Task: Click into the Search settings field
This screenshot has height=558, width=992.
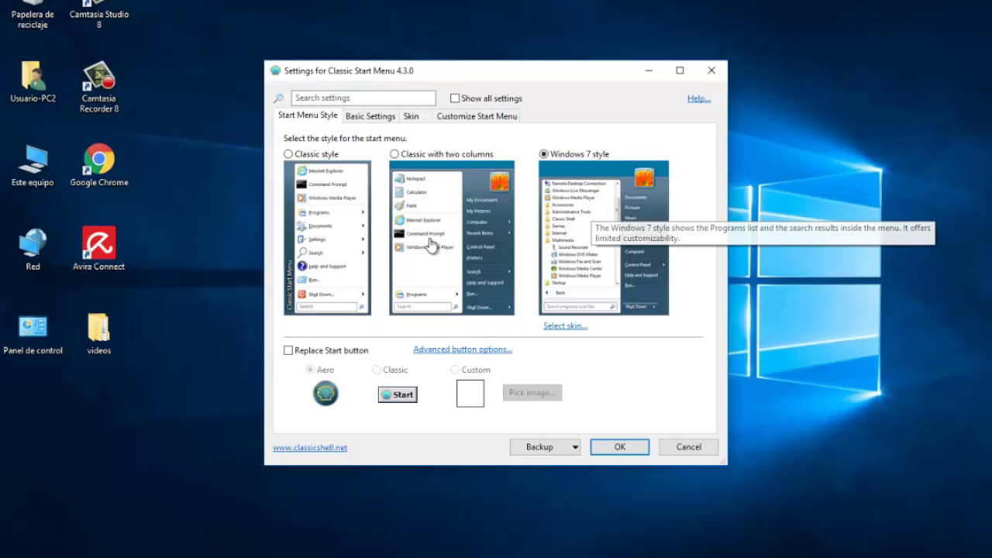Action: pos(363,98)
